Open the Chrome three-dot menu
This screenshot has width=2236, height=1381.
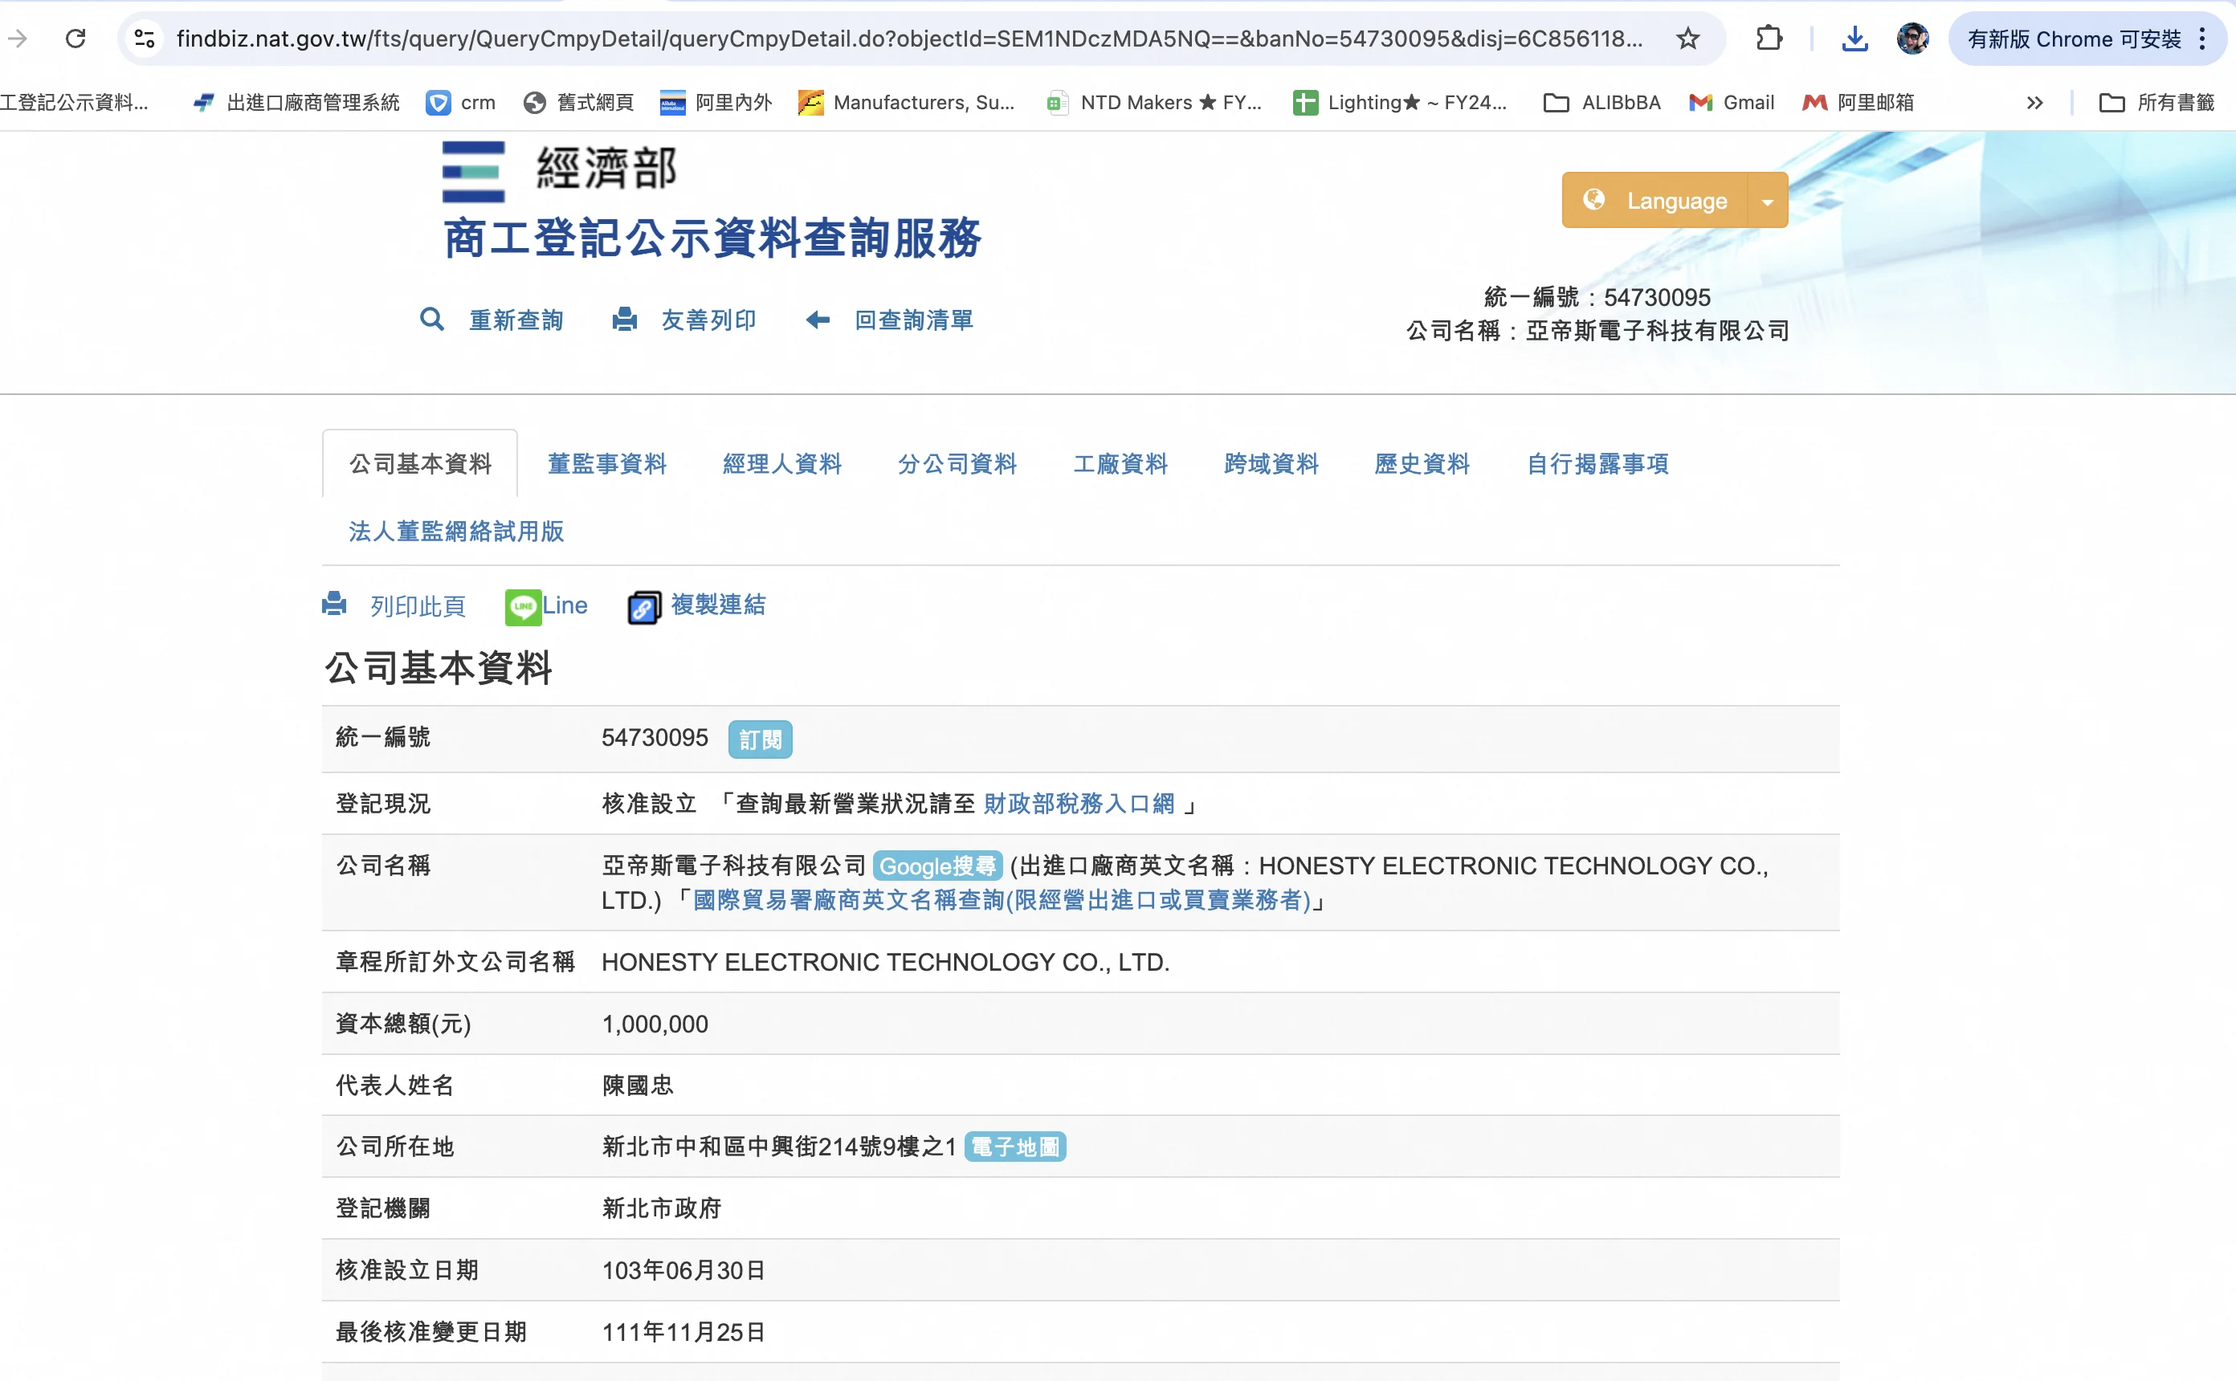(x=2202, y=39)
